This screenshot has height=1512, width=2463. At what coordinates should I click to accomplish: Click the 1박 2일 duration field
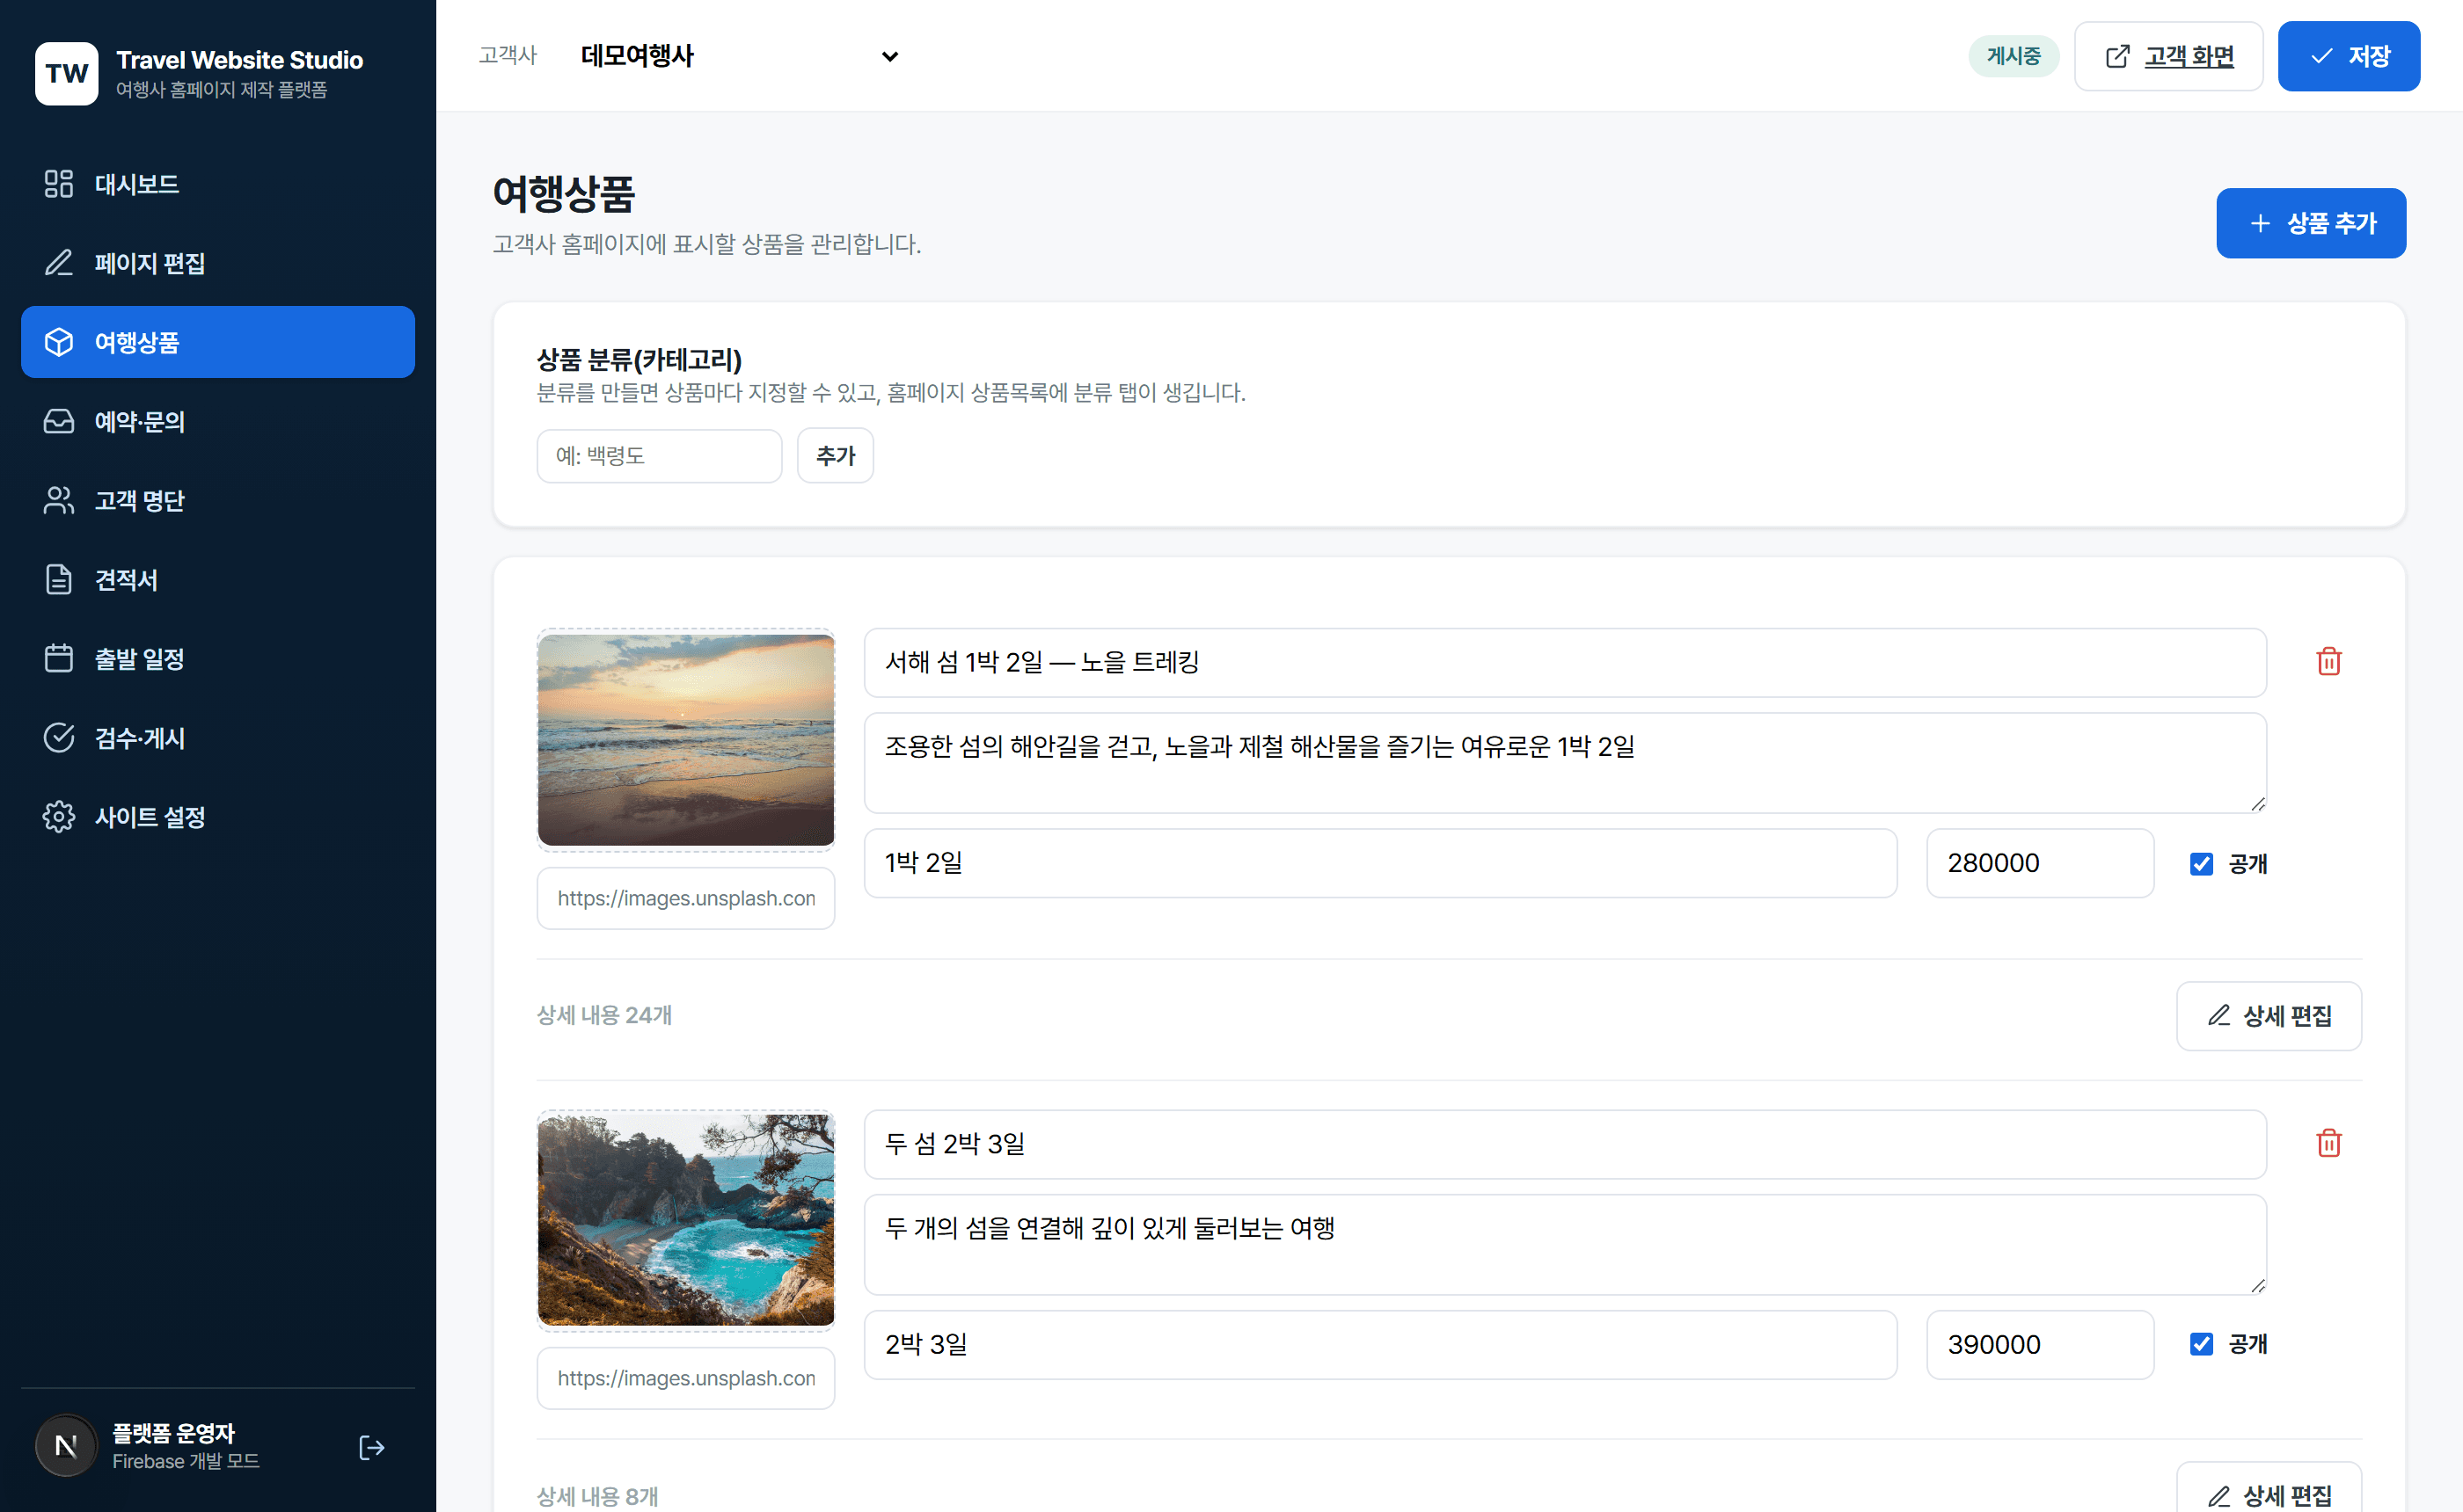coord(1380,863)
